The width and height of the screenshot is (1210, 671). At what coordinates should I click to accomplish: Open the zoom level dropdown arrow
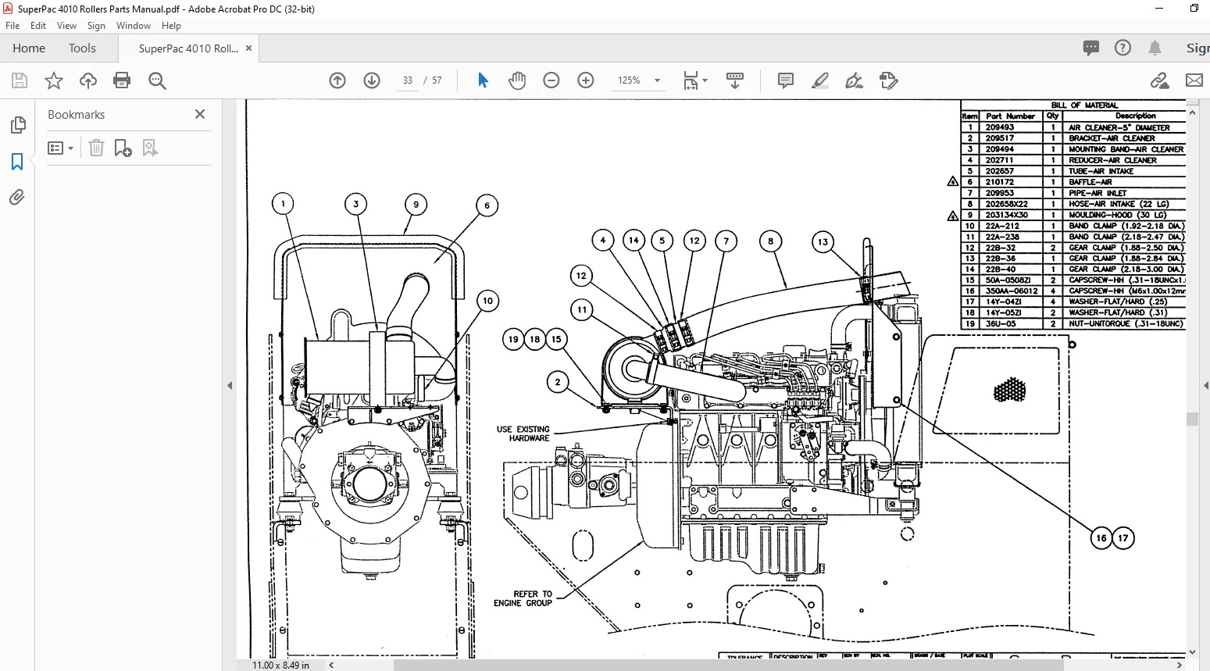pos(657,80)
